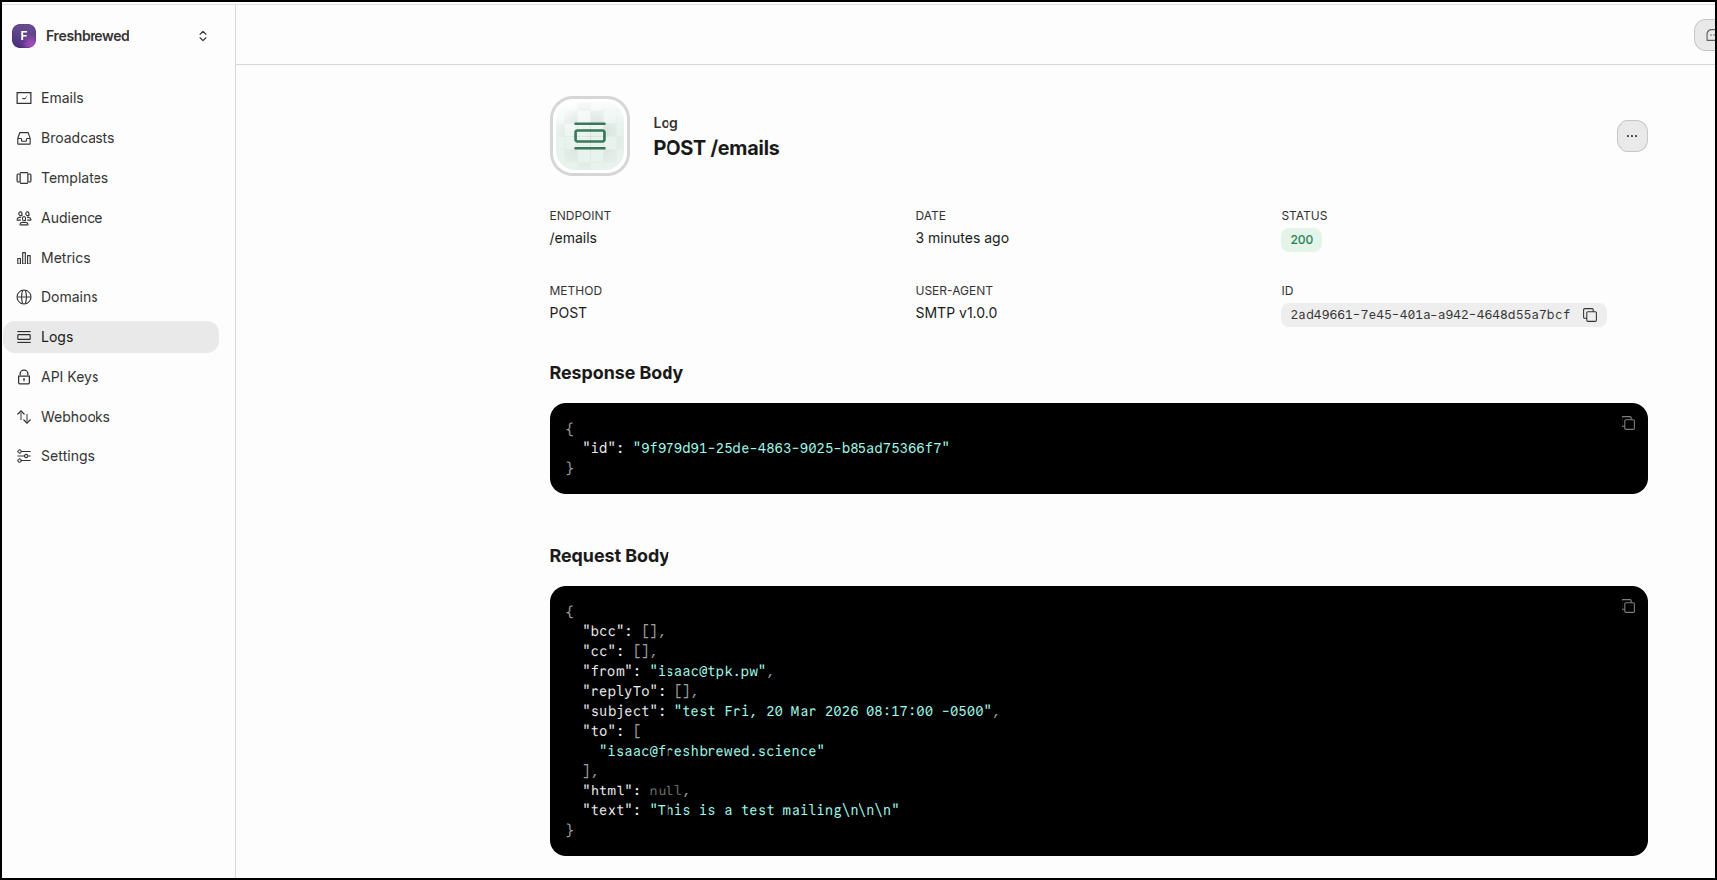Viewport: 1717px width, 880px height.
Task: Click the purple Freshbrewed avatar
Action: coord(24,36)
